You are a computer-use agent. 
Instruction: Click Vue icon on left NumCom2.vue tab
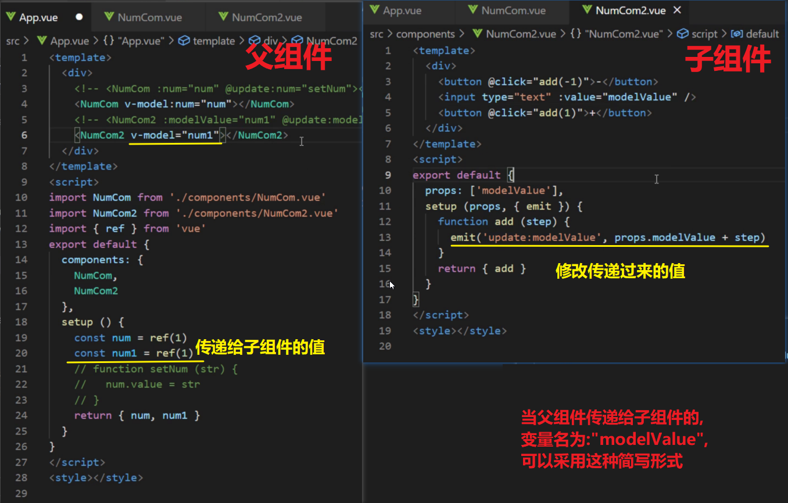click(x=223, y=17)
